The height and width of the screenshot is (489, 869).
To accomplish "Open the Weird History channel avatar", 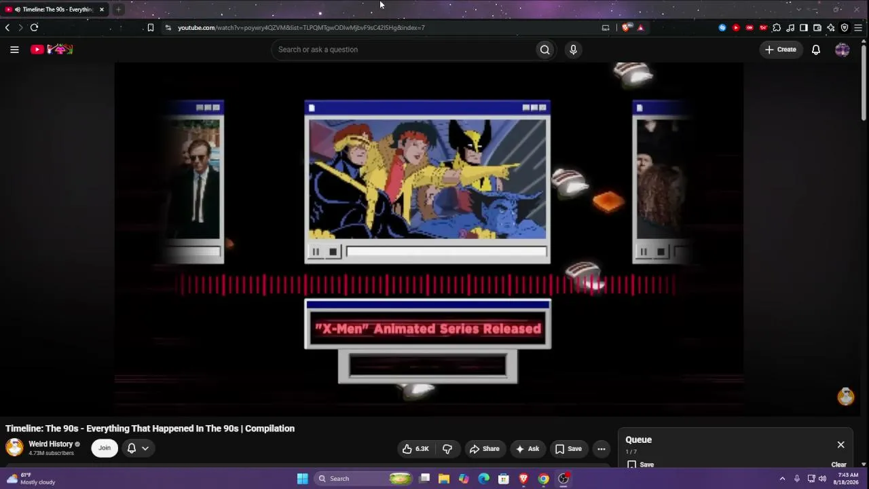I will click(x=14, y=448).
